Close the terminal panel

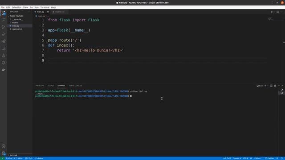pyautogui.click(x=282, y=86)
